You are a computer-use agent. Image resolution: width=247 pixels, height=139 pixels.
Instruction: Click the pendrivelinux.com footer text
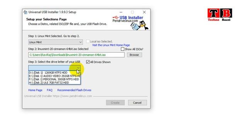pyautogui.click(x=58, y=96)
